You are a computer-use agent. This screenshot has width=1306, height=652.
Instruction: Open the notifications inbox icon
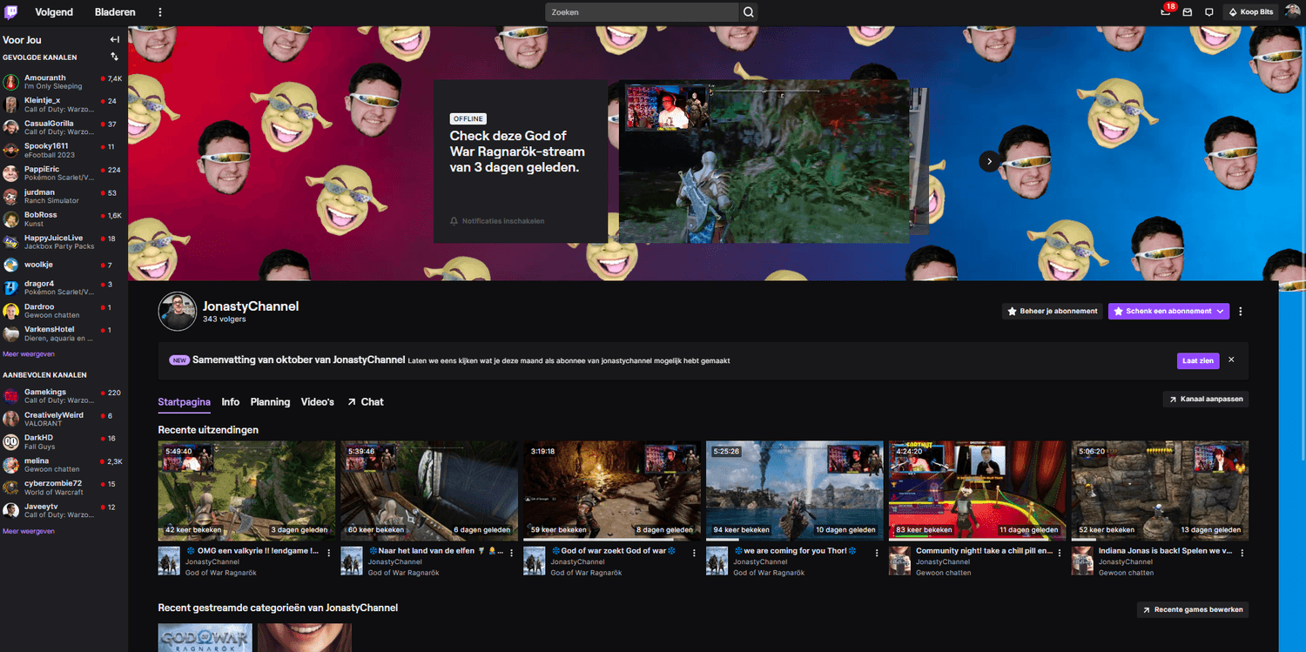1187,12
